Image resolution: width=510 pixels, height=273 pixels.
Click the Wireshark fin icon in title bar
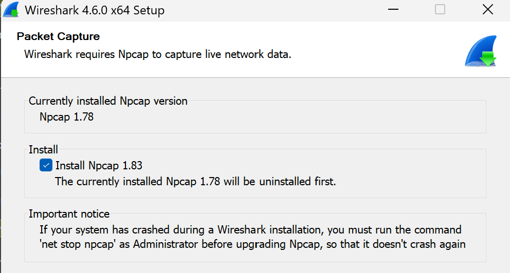(x=10, y=10)
